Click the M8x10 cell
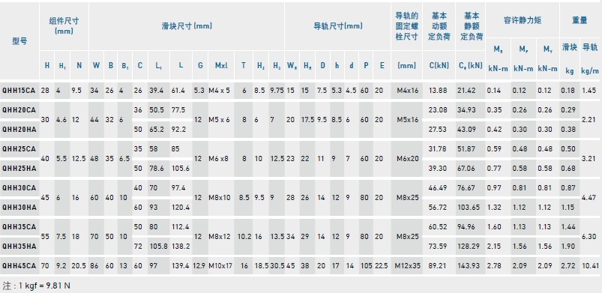 [x=220, y=198]
